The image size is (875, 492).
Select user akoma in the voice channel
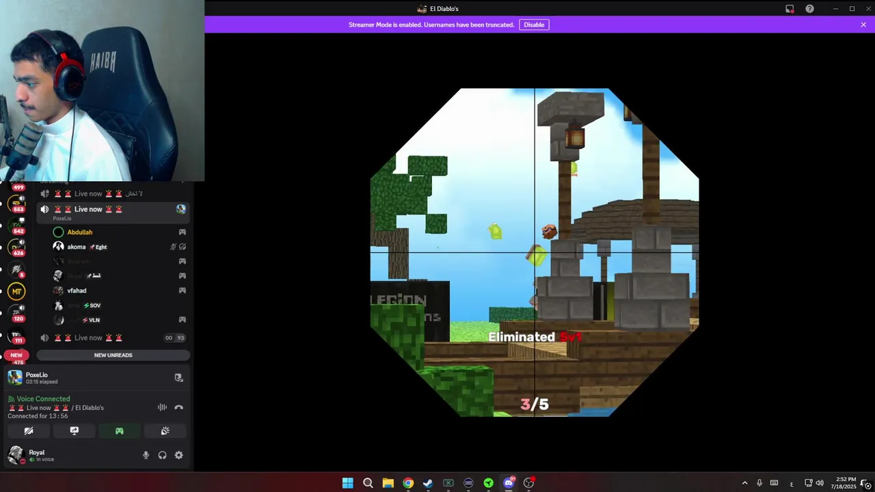pos(120,247)
